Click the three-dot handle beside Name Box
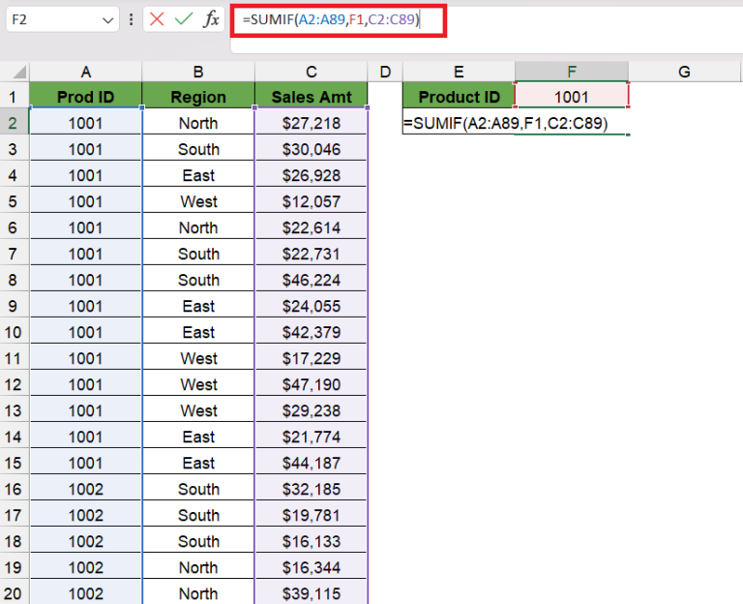 [132, 19]
